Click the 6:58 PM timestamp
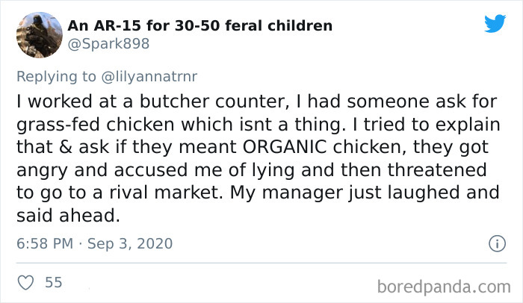 pyautogui.click(x=46, y=243)
